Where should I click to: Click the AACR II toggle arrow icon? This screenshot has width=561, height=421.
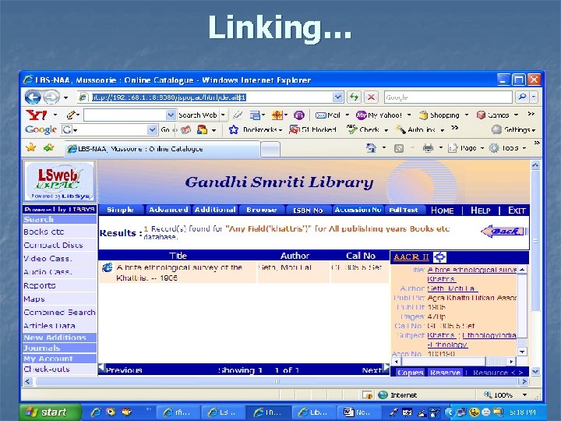click(x=439, y=256)
